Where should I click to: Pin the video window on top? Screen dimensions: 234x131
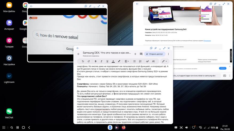tap(90, 6)
